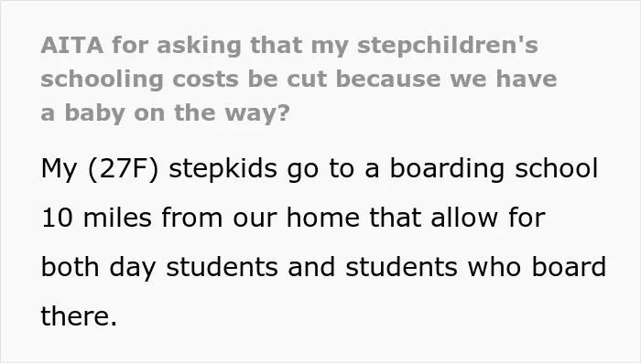The width and height of the screenshot is (641, 363).
Task: Click 'stepchildren's' in the gray heading
Action: click(x=447, y=46)
